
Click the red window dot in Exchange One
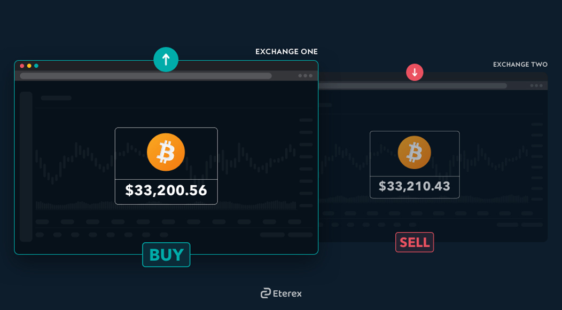pyautogui.click(x=22, y=66)
